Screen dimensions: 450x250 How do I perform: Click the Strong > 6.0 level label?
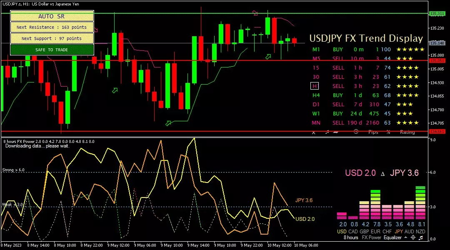pyautogui.click(x=13, y=170)
